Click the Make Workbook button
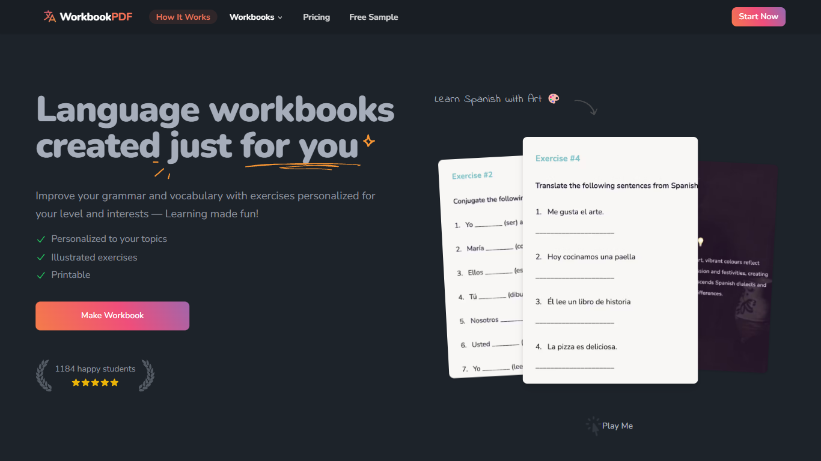Viewport: 821px width, 461px height. click(112, 315)
